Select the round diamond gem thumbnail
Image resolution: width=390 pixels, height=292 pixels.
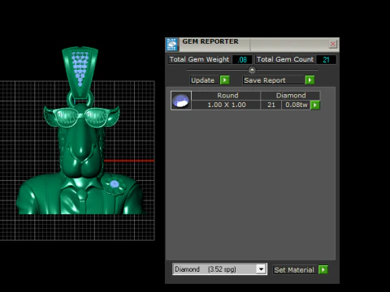click(x=181, y=101)
